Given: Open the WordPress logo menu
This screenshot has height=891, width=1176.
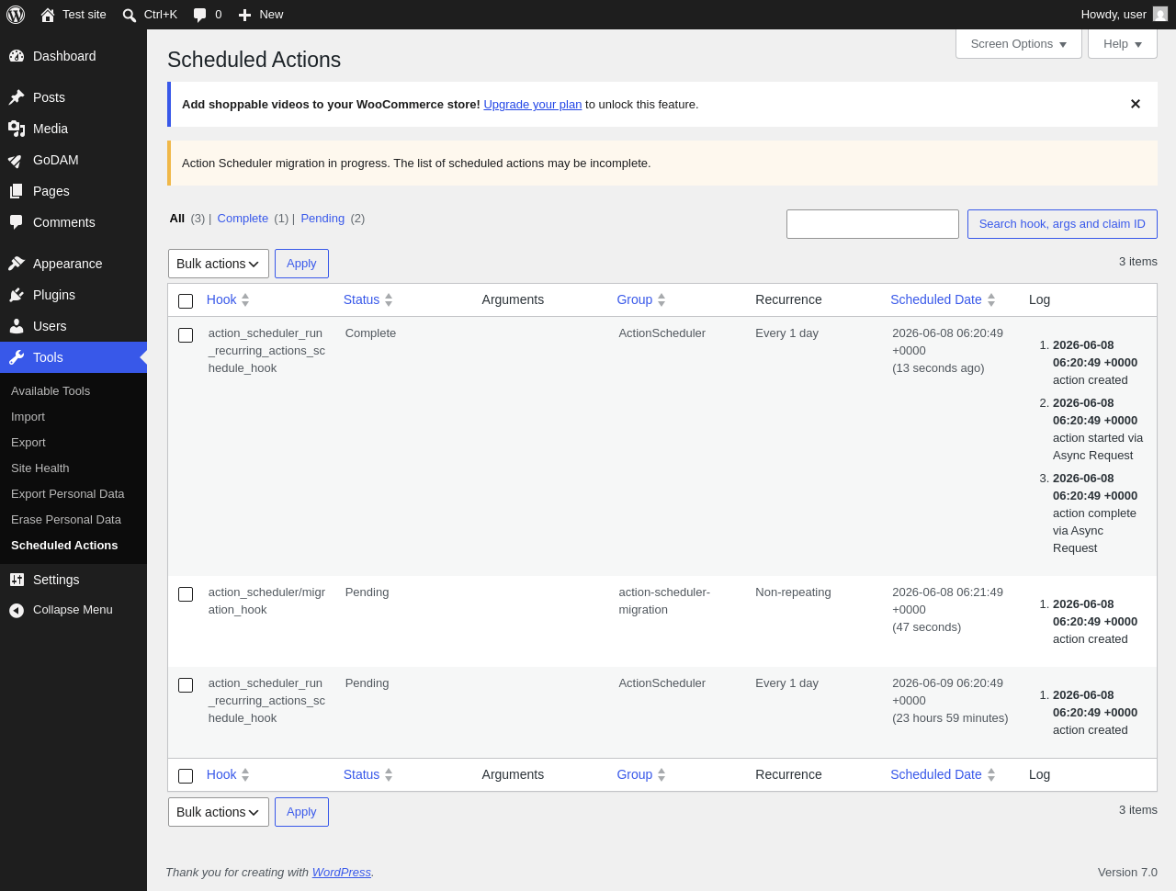Looking at the screenshot, I should (x=16, y=15).
